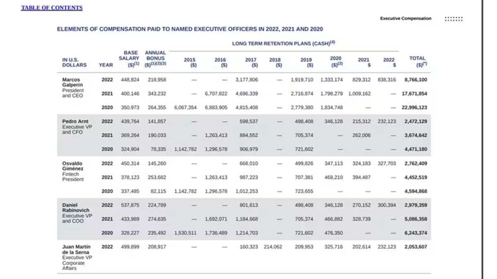The image size is (497, 279).
Task: Click the Marcos Galperin name cell
Action: [72, 82]
